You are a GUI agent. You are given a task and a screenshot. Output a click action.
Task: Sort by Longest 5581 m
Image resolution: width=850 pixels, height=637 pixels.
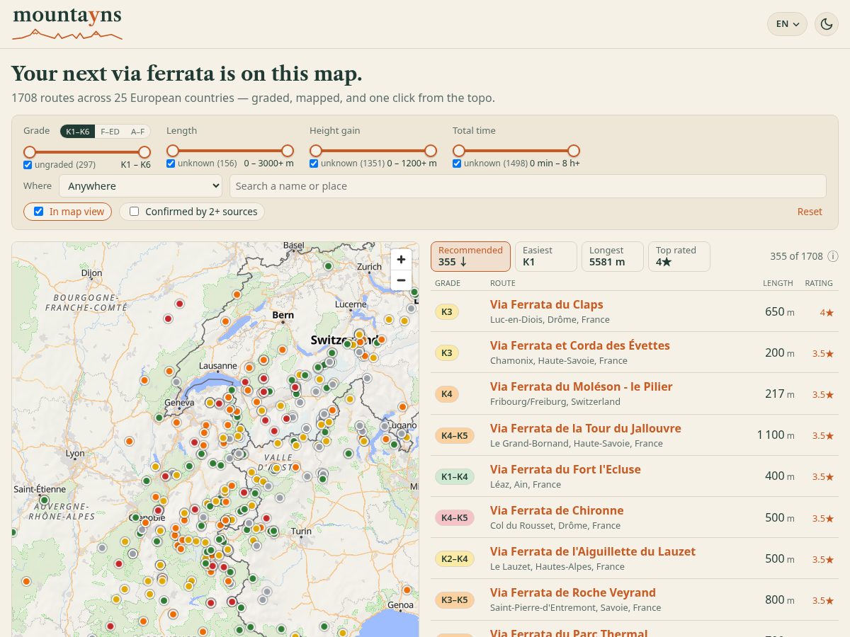tap(612, 256)
